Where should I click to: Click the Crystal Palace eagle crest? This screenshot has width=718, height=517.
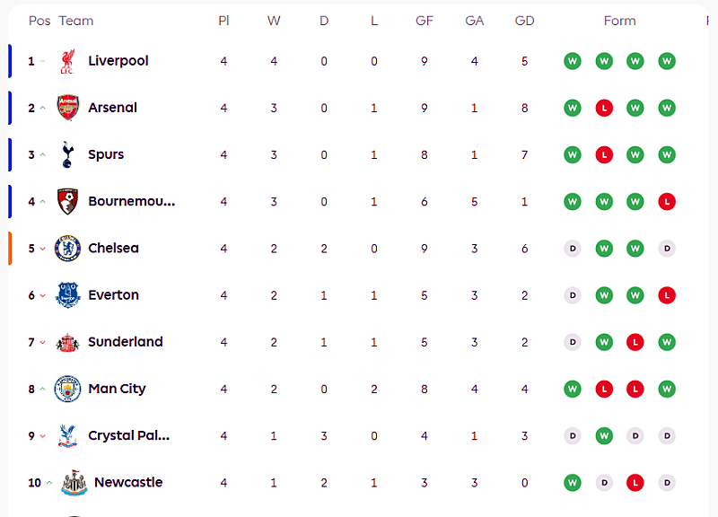point(67,435)
